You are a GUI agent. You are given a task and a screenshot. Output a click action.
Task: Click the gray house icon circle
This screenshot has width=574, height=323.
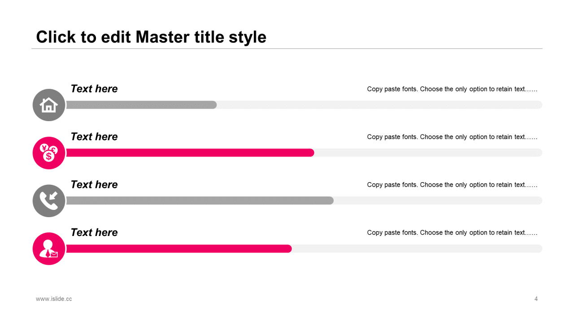pyautogui.click(x=49, y=105)
